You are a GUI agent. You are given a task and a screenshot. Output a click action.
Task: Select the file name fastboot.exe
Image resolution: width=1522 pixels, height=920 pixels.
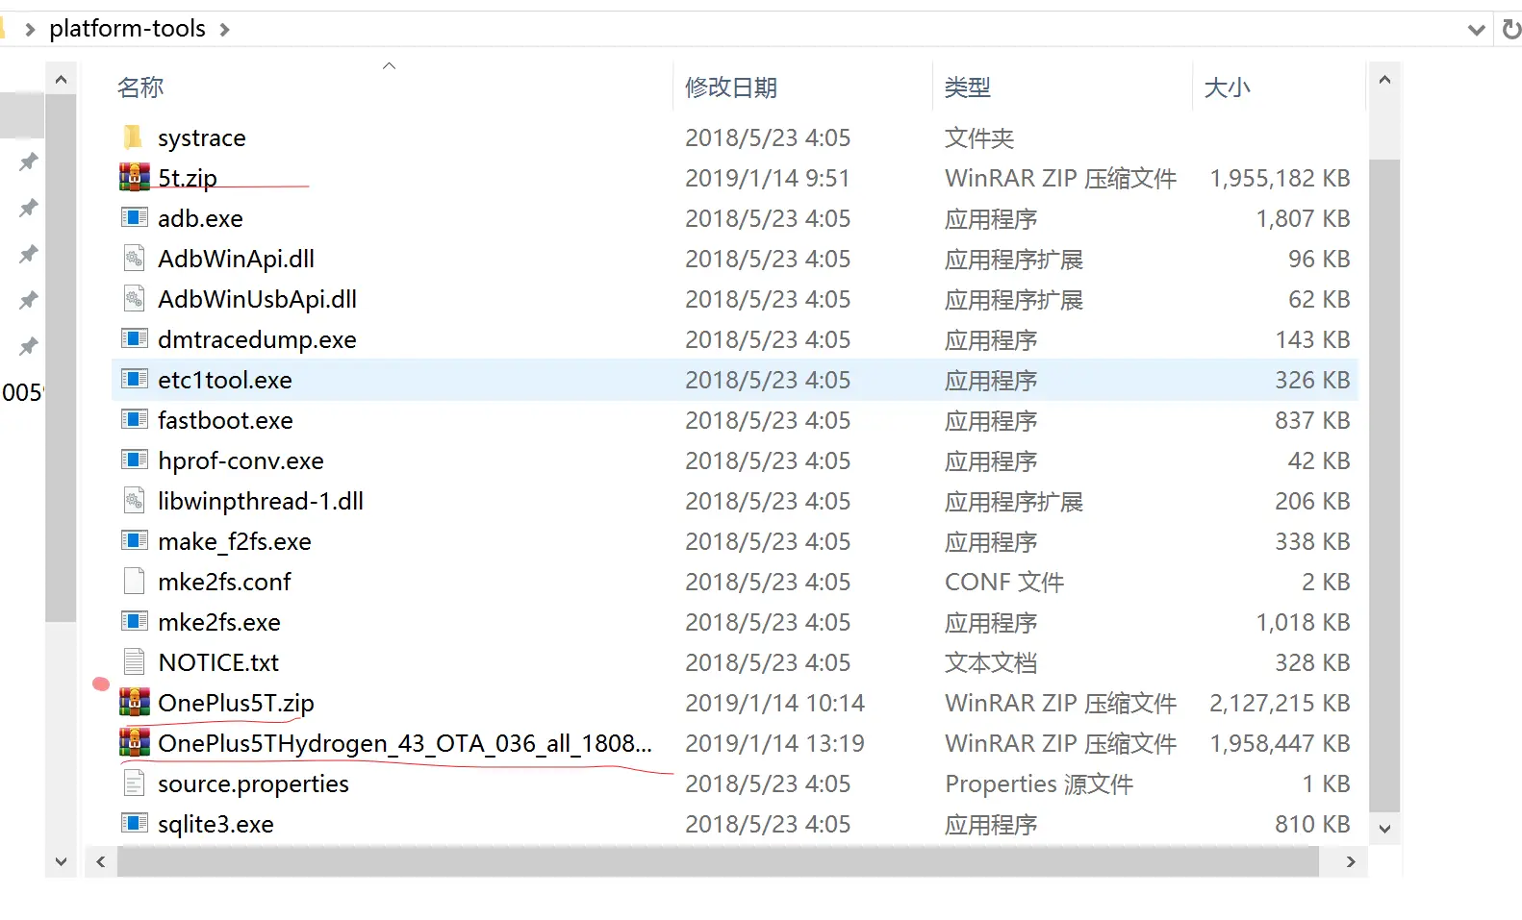coord(225,420)
